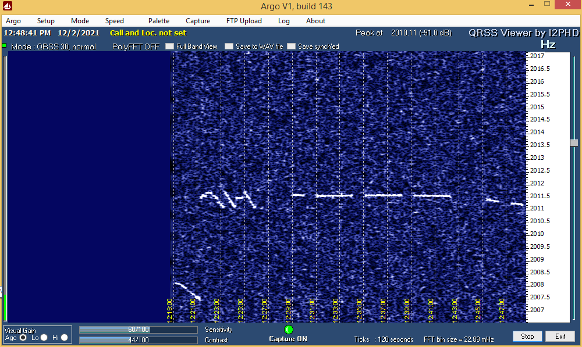Enable the Save to WAV file checkbox
Screen dimensions: 582x347
(x=229, y=46)
